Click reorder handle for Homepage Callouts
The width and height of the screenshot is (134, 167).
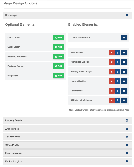(x=117, y=62)
